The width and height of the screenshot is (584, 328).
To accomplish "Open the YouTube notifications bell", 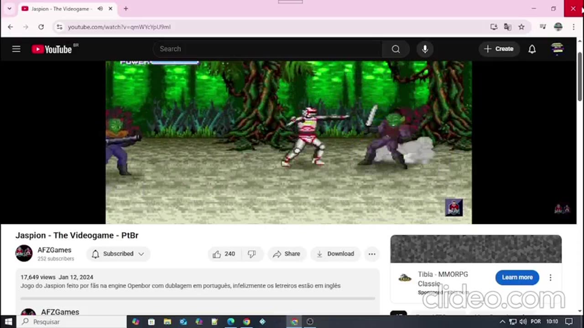I will click(532, 49).
